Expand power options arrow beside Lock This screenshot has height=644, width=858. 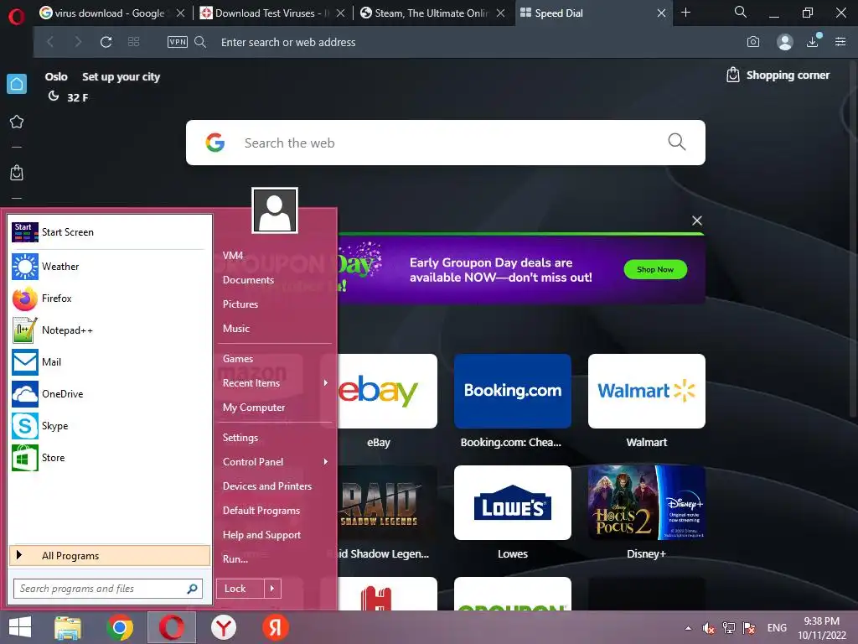272,589
